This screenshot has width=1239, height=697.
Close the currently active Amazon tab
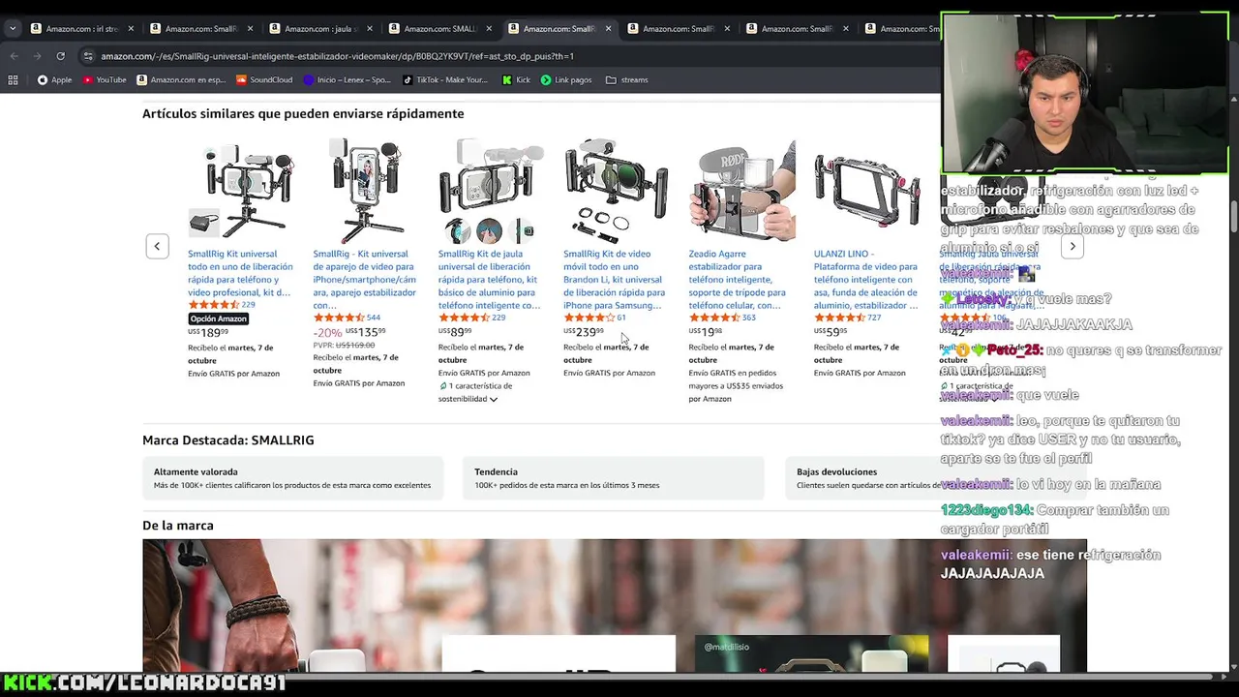pos(608,28)
